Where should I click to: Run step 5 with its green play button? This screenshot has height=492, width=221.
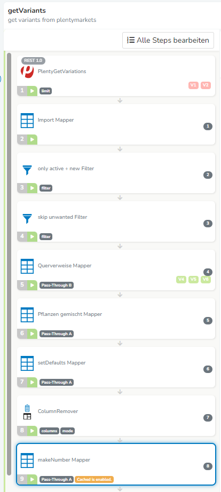click(x=32, y=285)
